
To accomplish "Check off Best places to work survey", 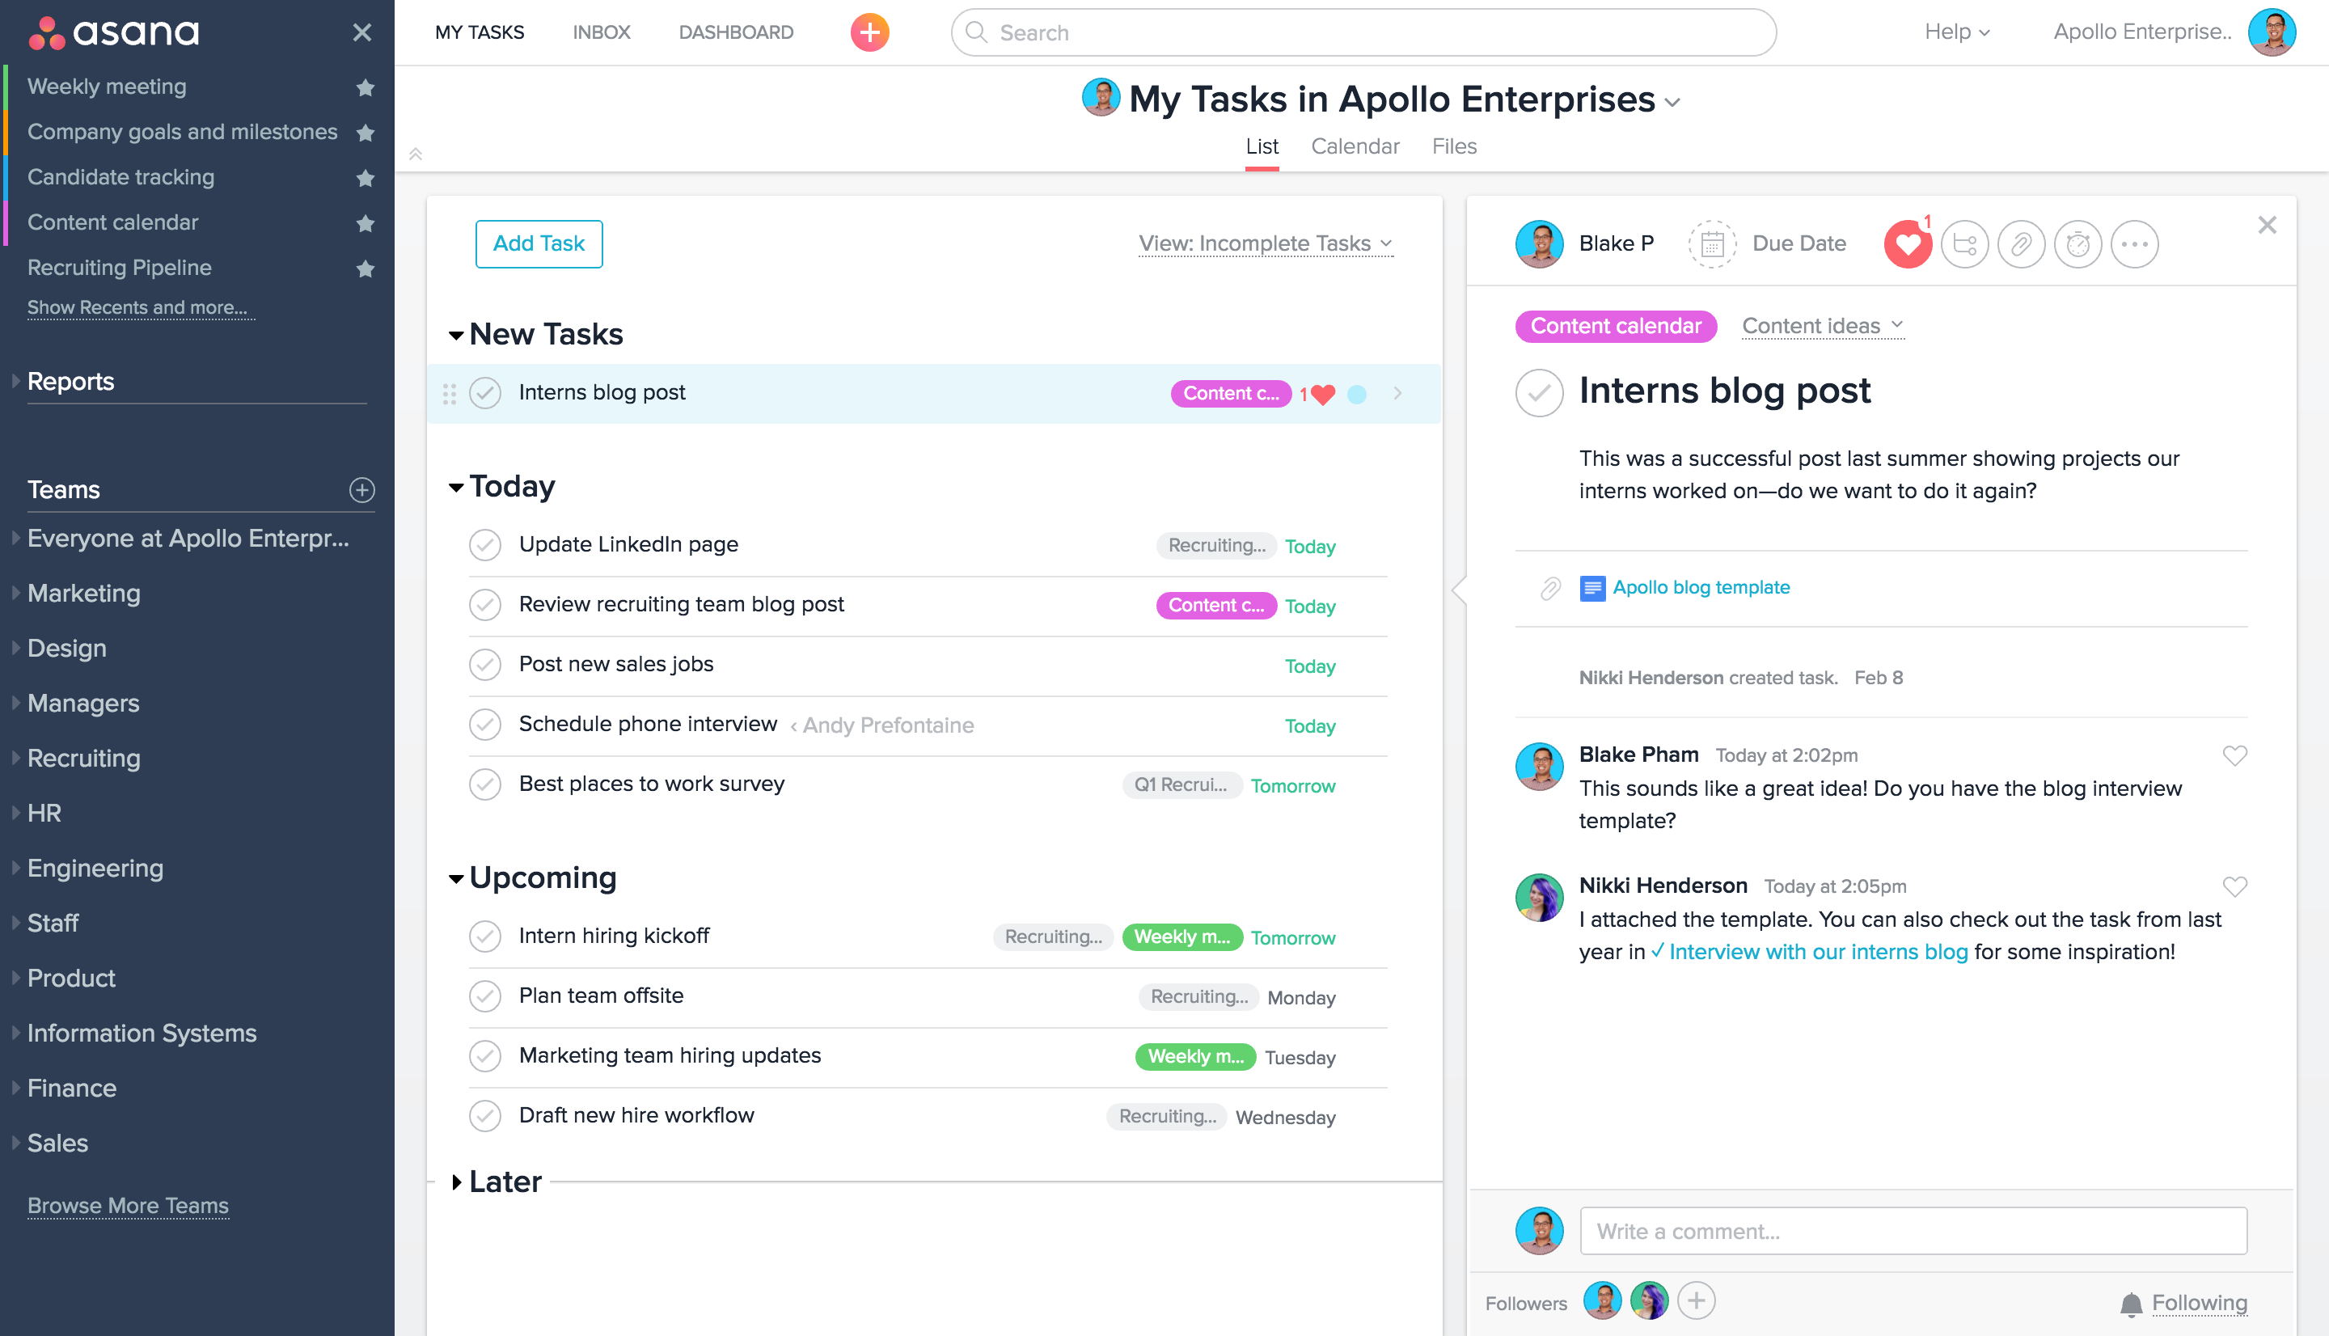I will (x=485, y=784).
